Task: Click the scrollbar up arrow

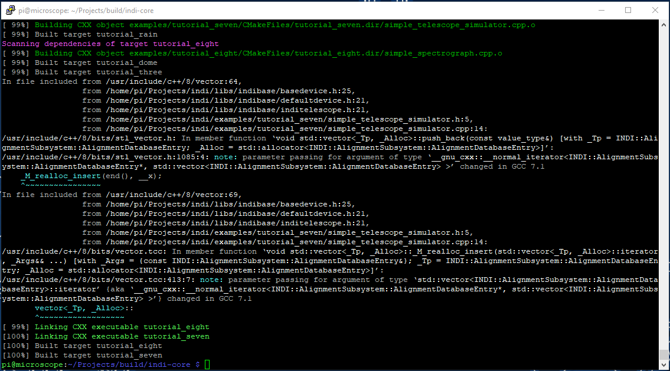Action: click(664, 25)
